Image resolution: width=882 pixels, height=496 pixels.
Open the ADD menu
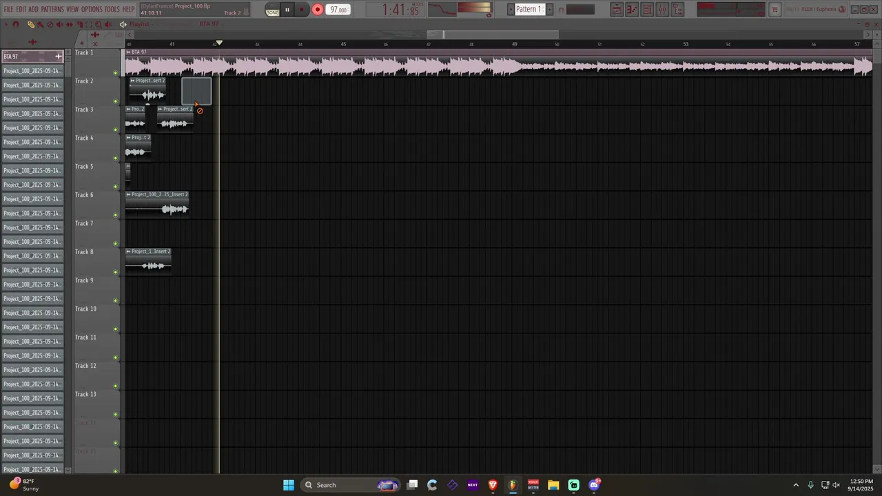[34, 10]
